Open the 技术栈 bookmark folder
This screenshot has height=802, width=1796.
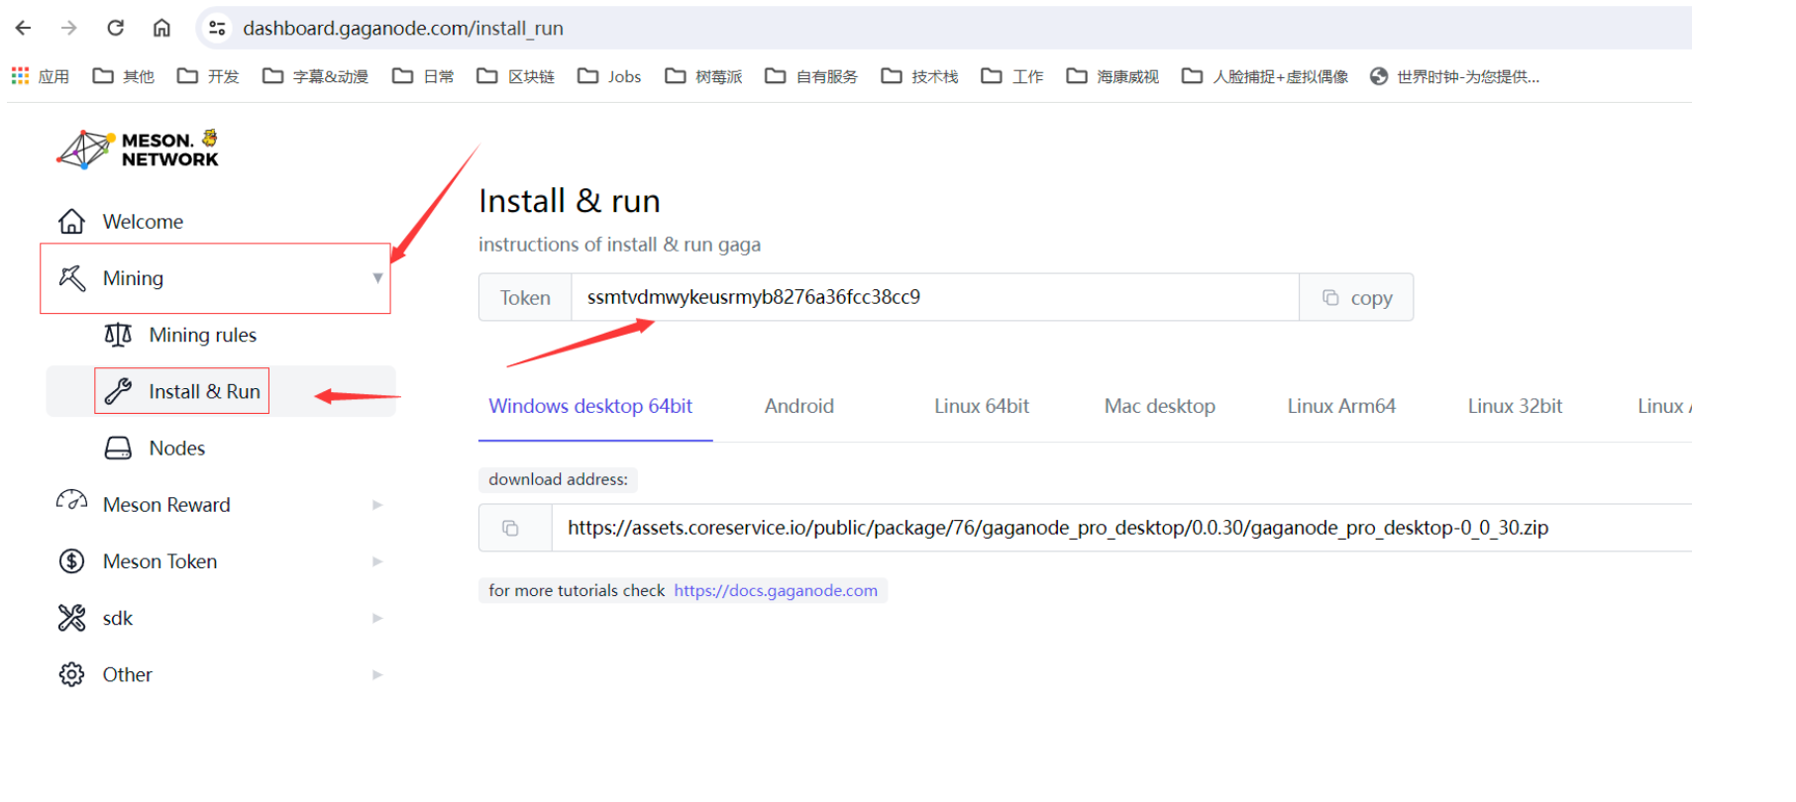coord(919,76)
